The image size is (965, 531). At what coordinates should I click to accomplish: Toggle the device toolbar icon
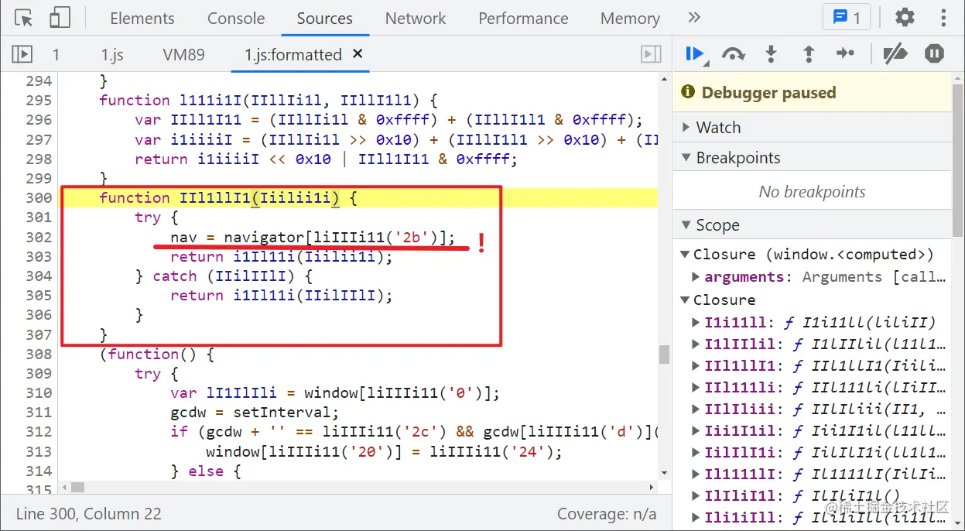click(59, 18)
